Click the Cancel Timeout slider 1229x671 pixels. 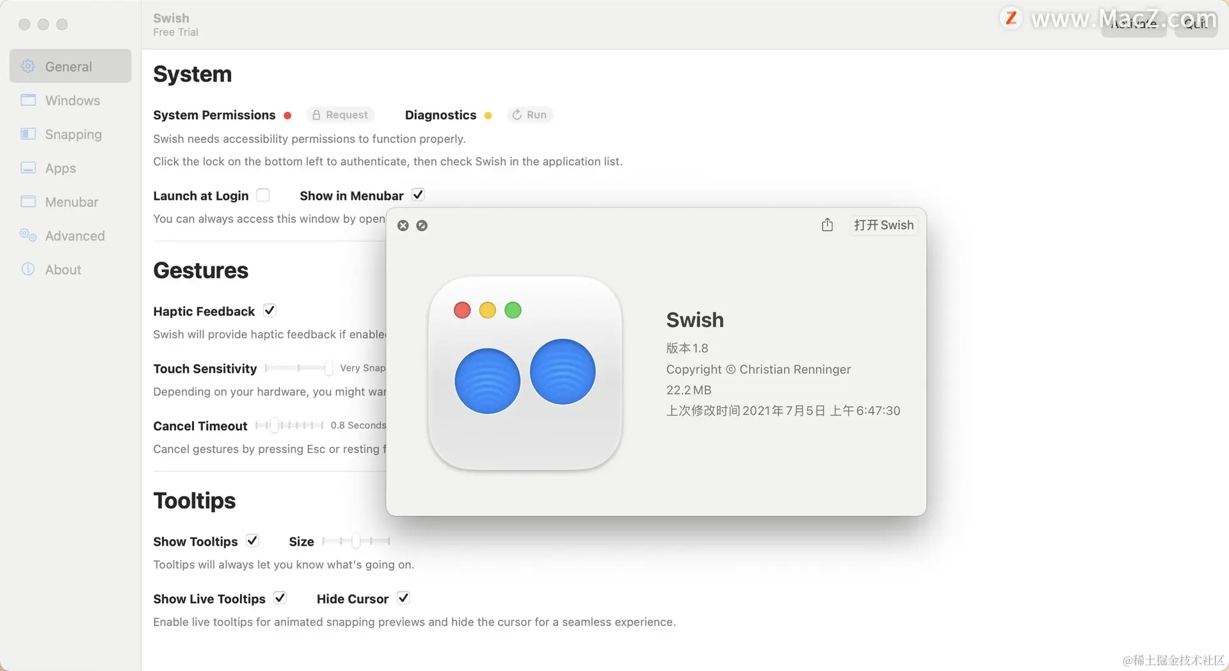[x=289, y=425]
